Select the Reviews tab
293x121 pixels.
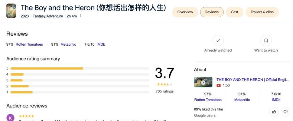pos(212,12)
